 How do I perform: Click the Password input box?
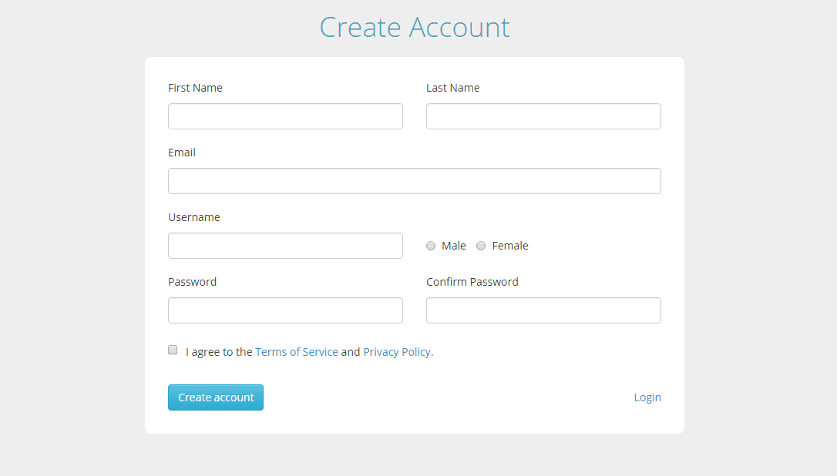(x=285, y=310)
